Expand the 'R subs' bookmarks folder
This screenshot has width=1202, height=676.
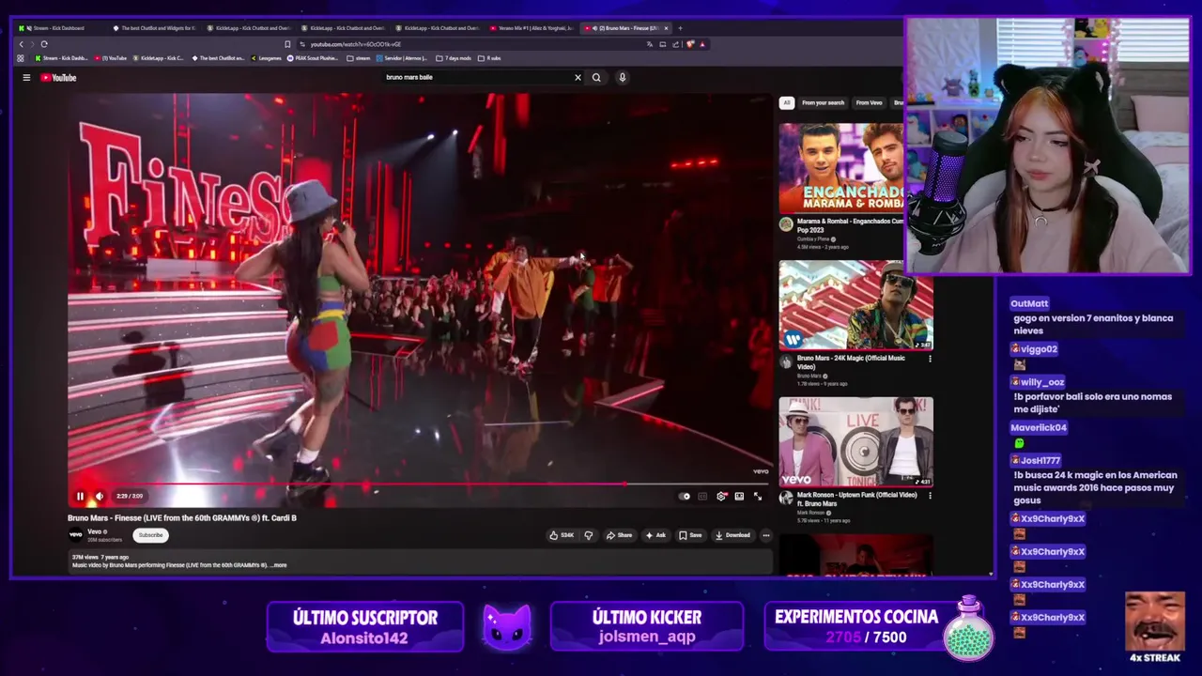[489, 58]
